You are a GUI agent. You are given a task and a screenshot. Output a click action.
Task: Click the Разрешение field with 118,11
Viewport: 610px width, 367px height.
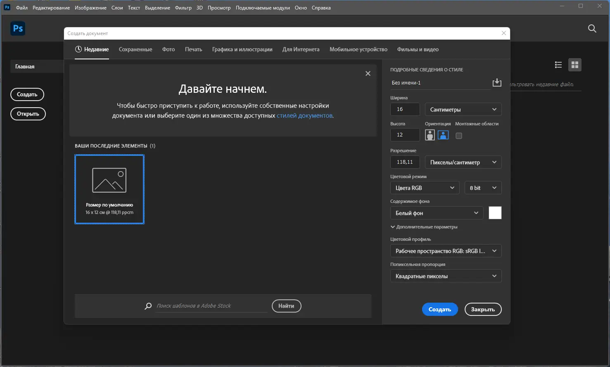click(405, 162)
